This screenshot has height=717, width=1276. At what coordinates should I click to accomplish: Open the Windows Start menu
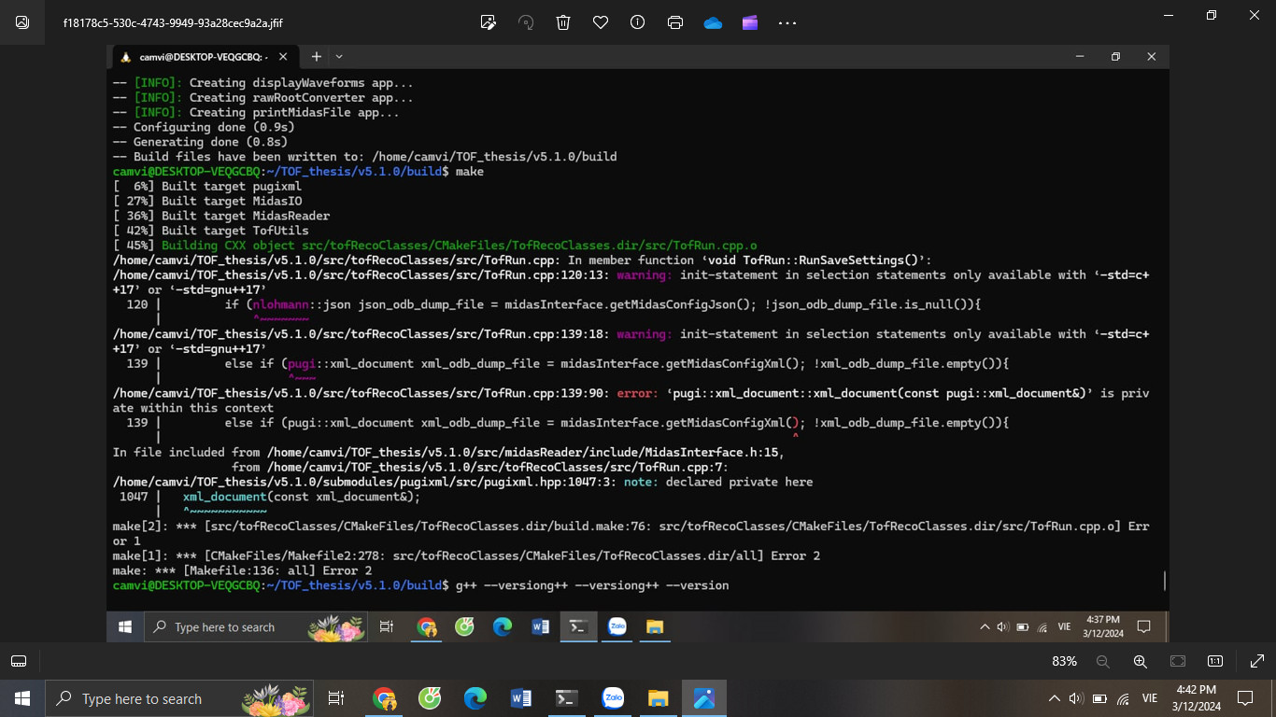21,698
